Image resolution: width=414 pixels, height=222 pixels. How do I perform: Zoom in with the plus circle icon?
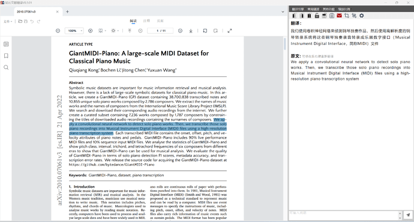click(90, 31)
